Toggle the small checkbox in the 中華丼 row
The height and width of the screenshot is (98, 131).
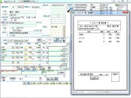click(x=40, y=50)
